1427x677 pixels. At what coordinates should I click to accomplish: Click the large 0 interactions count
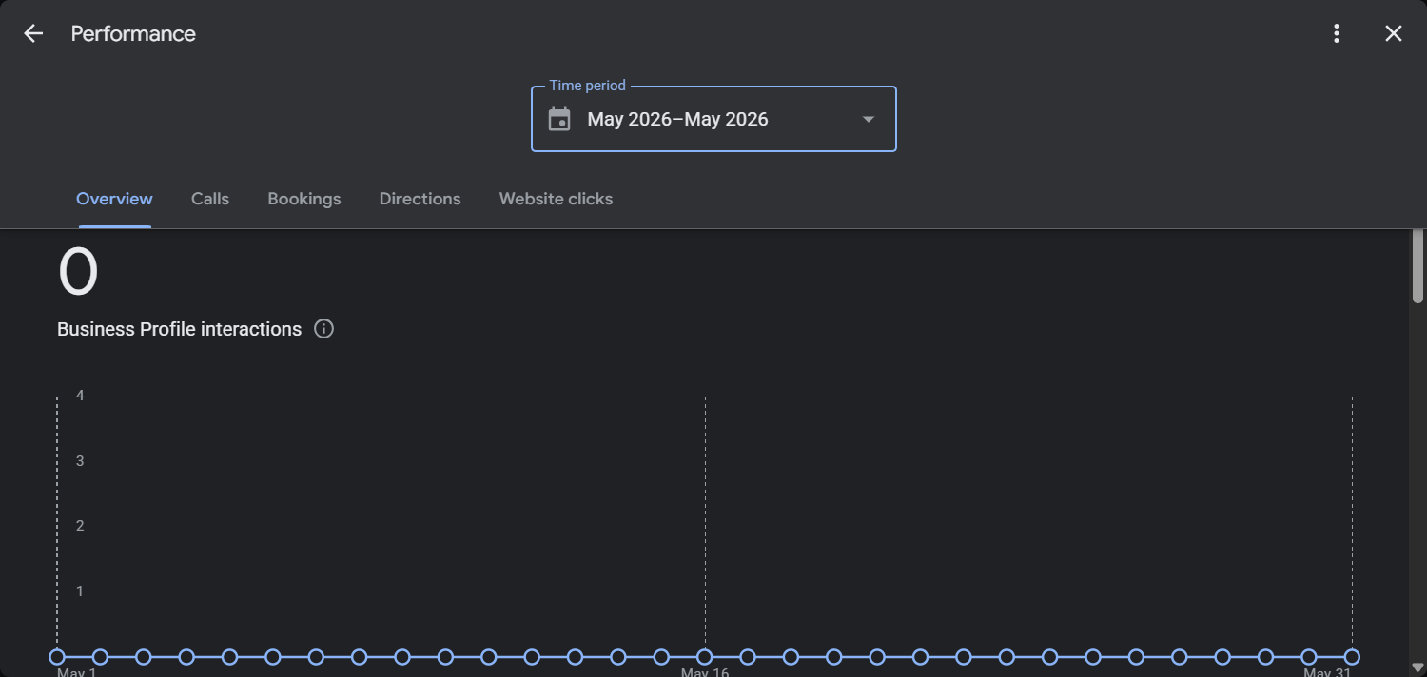(78, 272)
